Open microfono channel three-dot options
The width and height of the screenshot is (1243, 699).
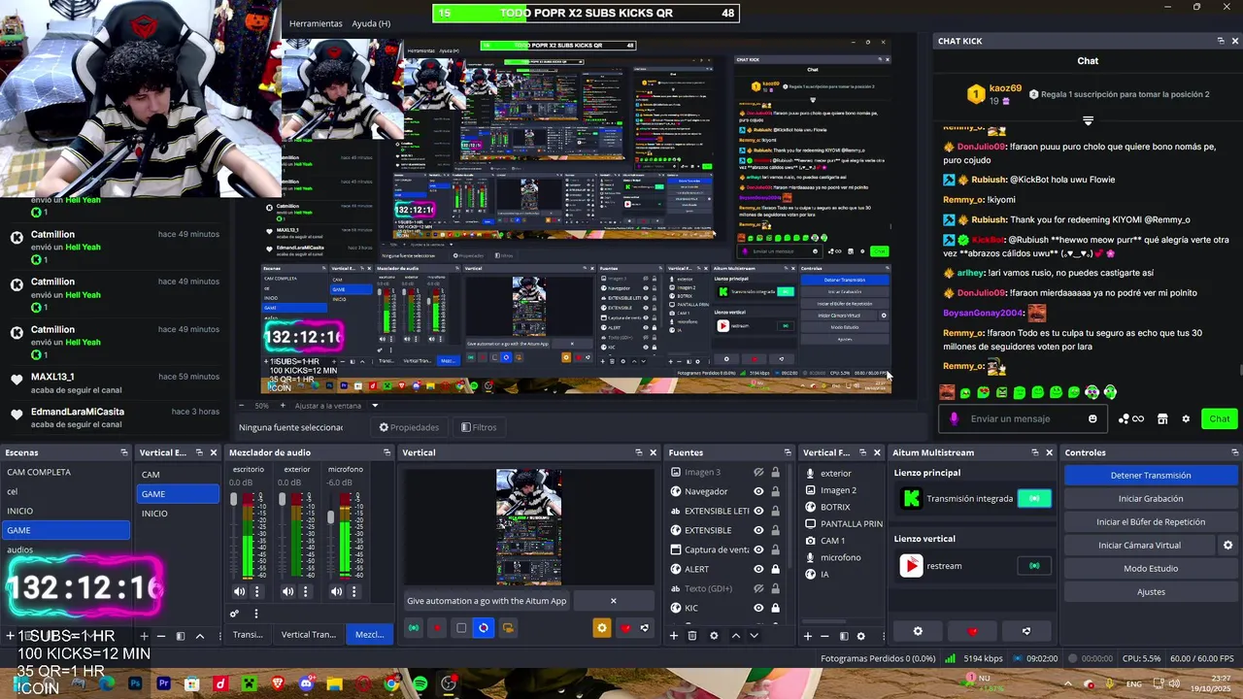tap(354, 591)
